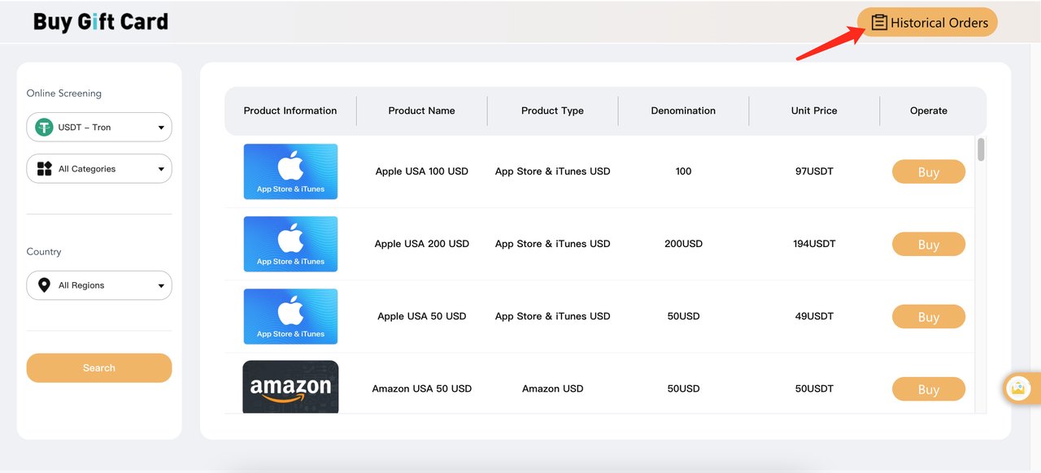This screenshot has height=473, width=1041.
Task: Click the Buy Gift Card logo title
Action: [101, 22]
